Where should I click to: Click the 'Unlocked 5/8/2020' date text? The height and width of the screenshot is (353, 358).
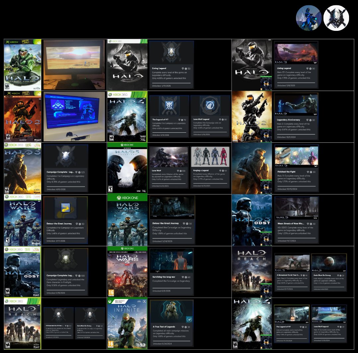pos(286,85)
